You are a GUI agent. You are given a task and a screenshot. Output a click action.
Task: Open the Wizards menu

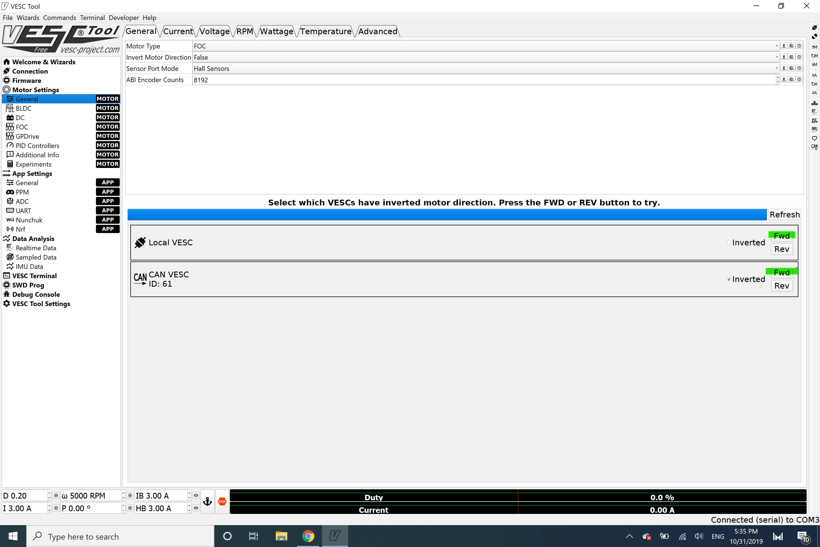pyautogui.click(x=28, y=18)
